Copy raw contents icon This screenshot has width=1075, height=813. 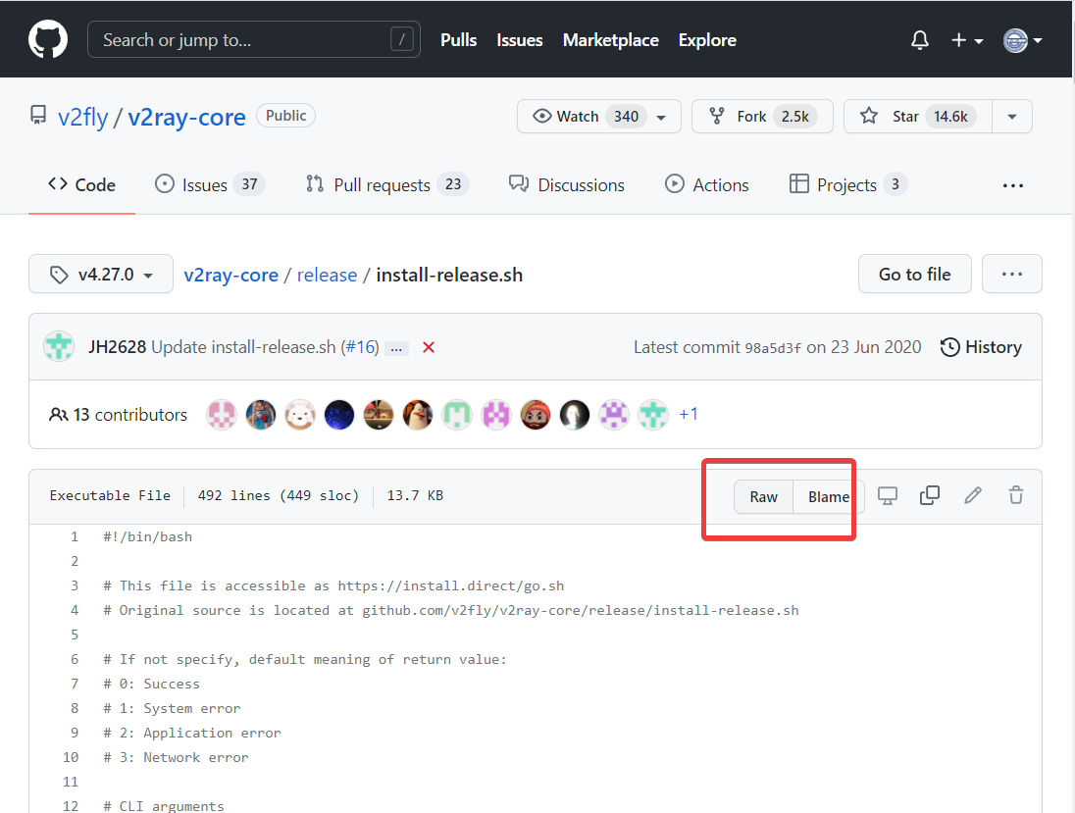(x=929, y=495)
